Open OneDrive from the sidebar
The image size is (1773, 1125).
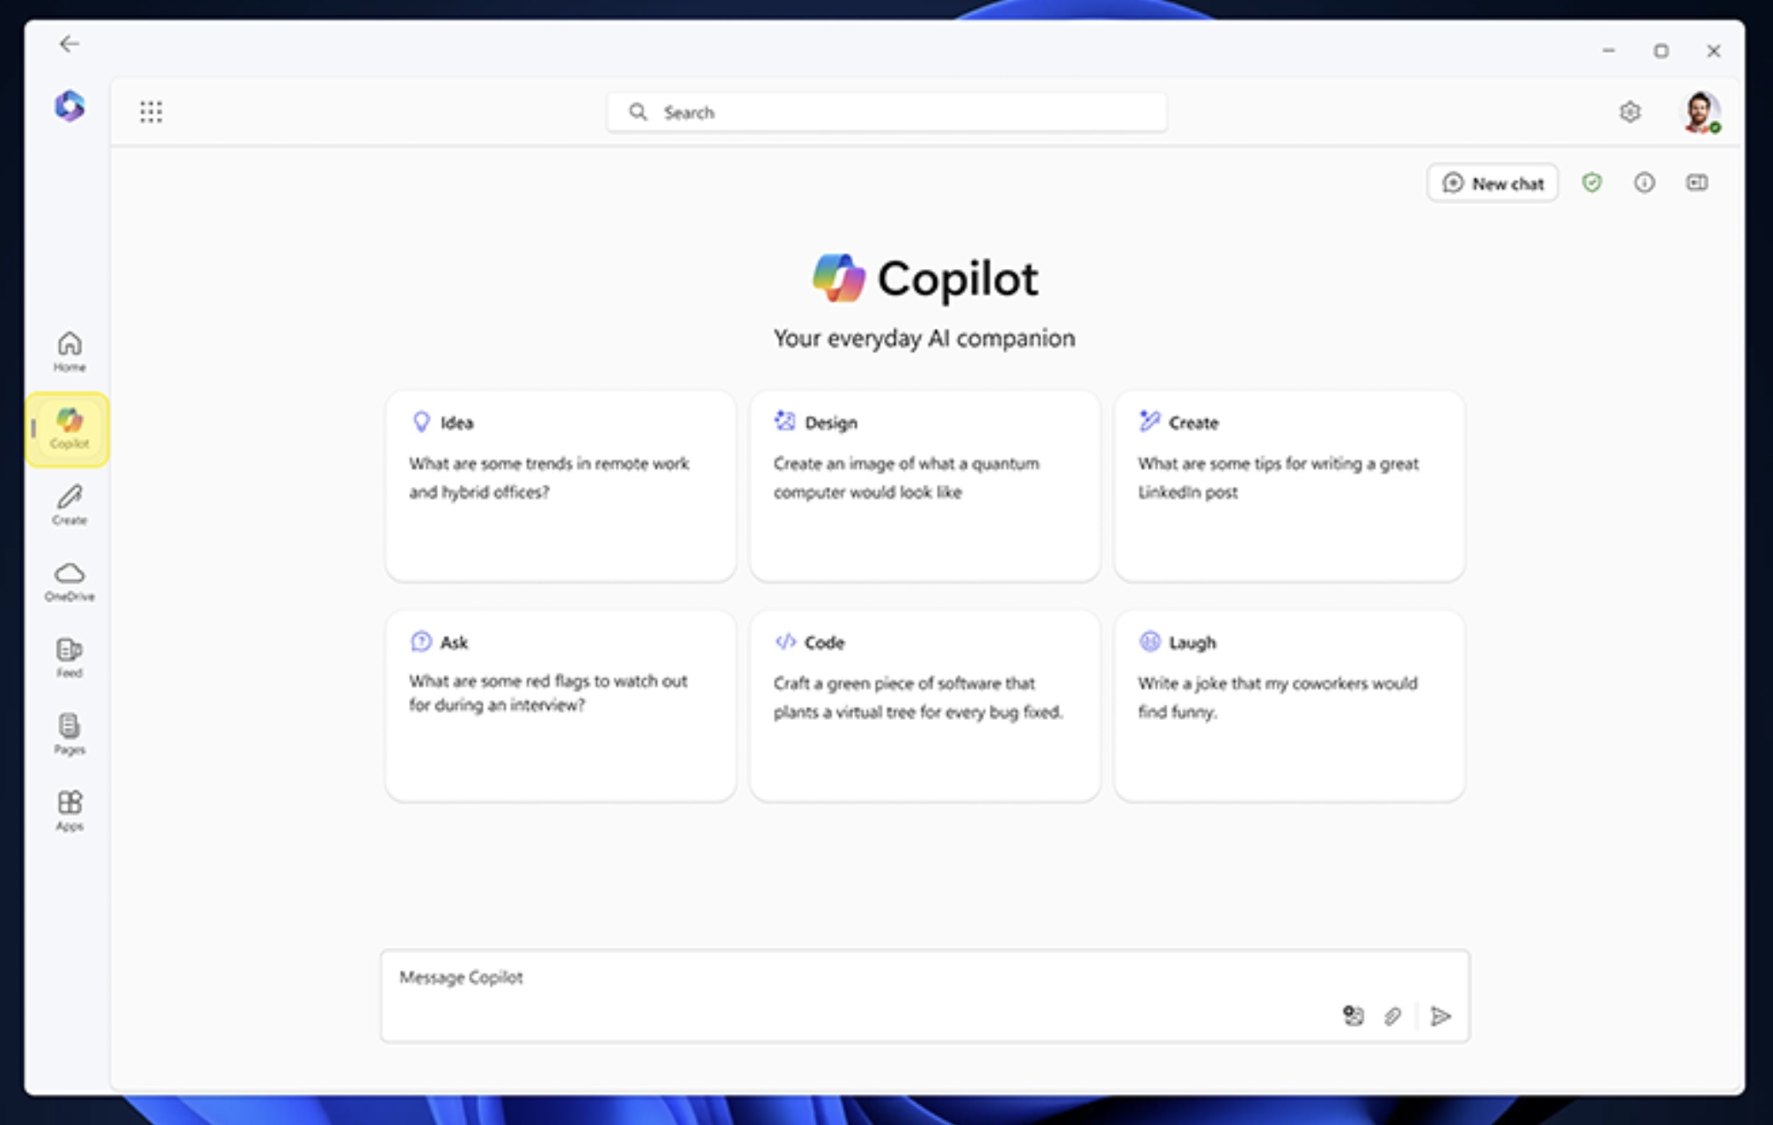[69, 580]
